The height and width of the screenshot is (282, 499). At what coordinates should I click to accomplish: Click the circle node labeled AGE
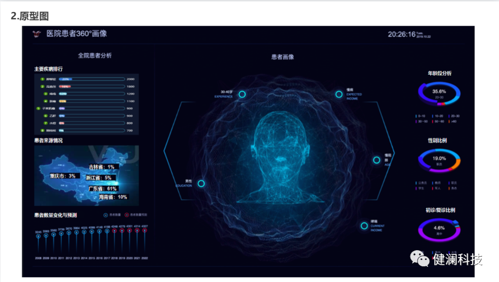[377, 160]
